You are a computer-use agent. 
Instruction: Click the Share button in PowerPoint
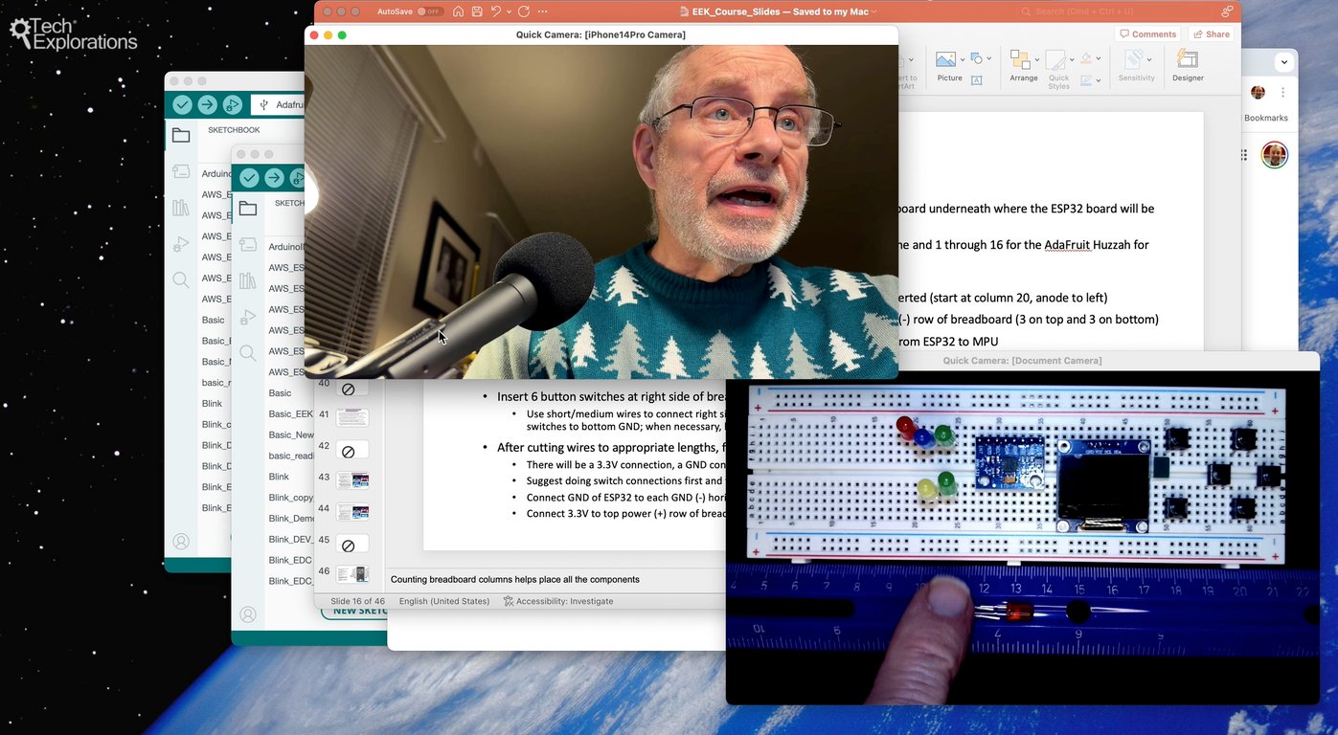1211,34
